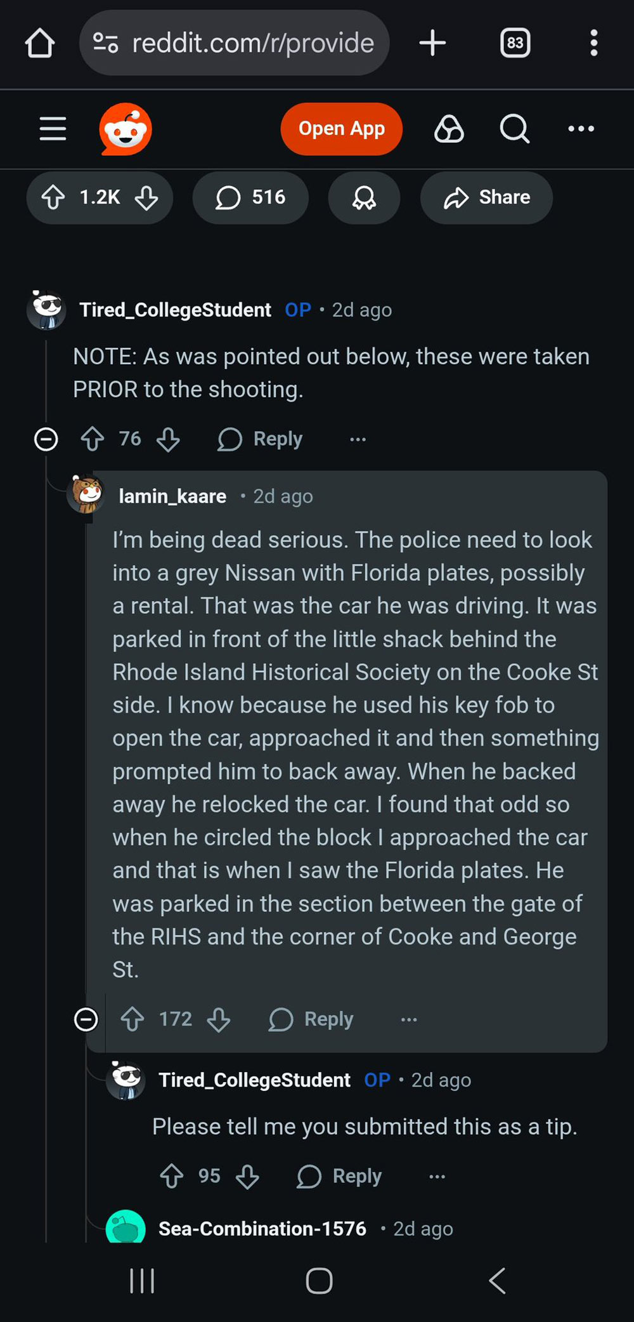Open Reddit search

pos(514,129)
